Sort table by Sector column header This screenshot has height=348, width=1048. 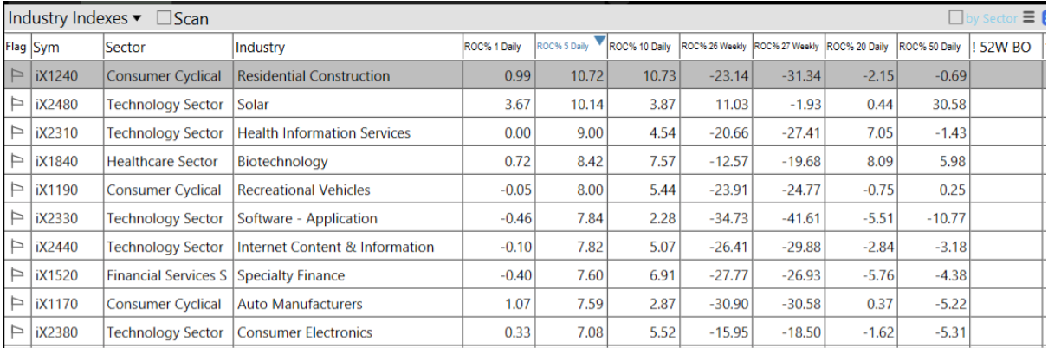(126, 48)
